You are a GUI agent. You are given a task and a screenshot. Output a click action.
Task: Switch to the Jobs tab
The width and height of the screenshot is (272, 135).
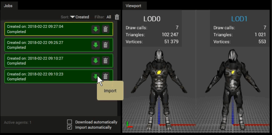[x=8, y=6]
